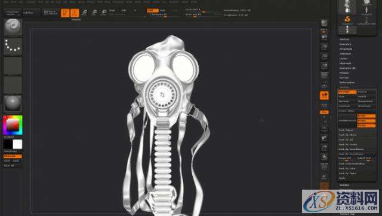Image resolution: width=382 pixels, height=216 pixels.
Task: Expand the Geometry subpalette
Action: (346, 44)
